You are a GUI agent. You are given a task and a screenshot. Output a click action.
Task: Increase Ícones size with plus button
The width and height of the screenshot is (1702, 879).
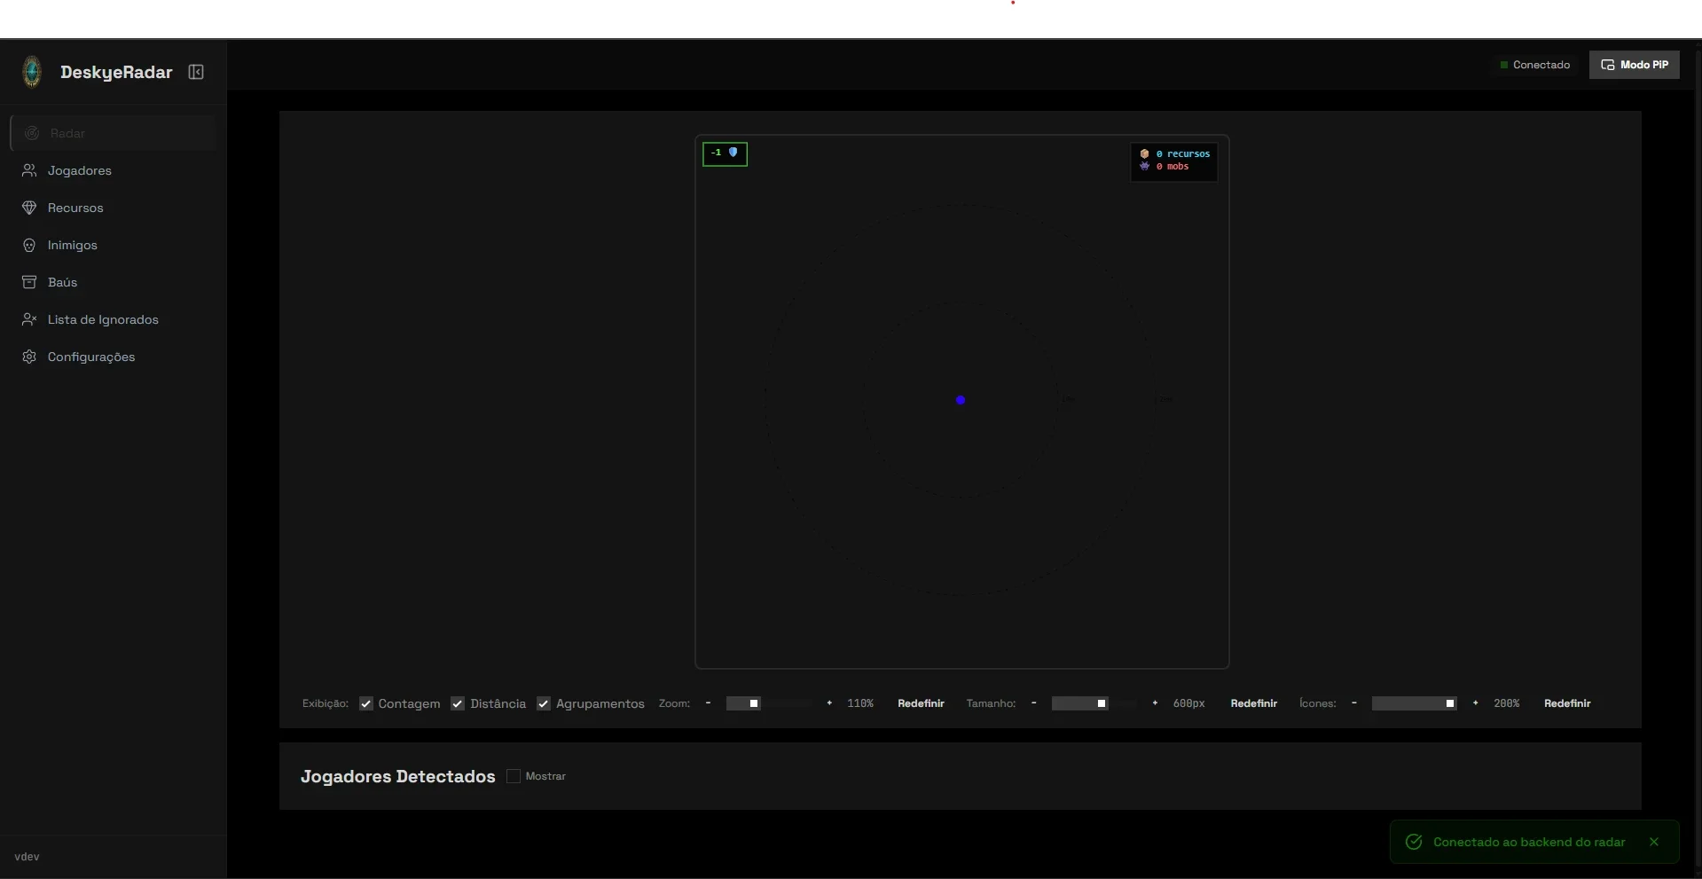[x=1475, y=703]
